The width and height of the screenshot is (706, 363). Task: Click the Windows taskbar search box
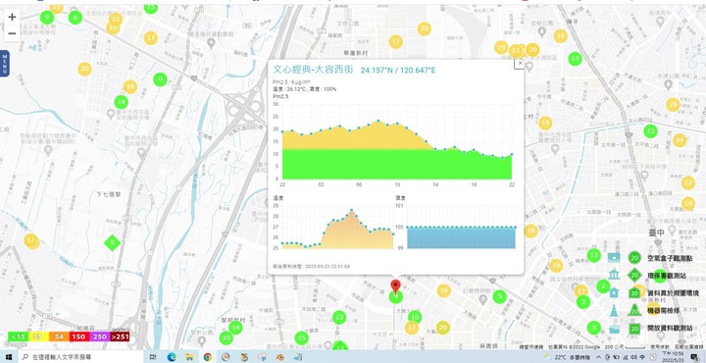pyautogui.click(x=81, y=357)
